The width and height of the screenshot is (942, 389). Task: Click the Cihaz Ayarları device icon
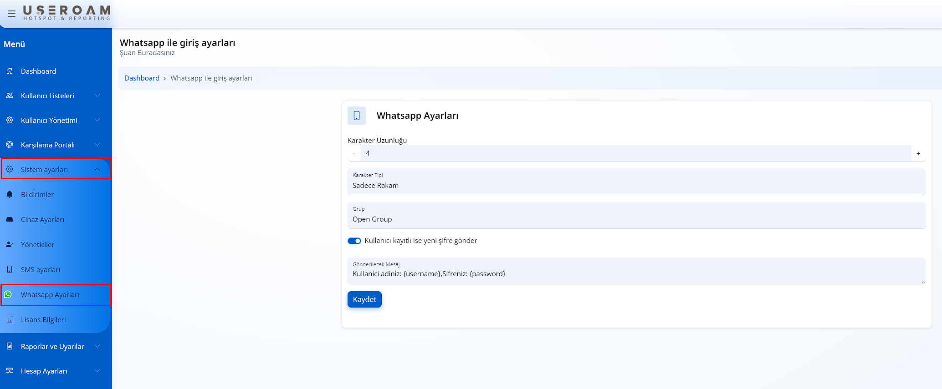coord(10,219)
